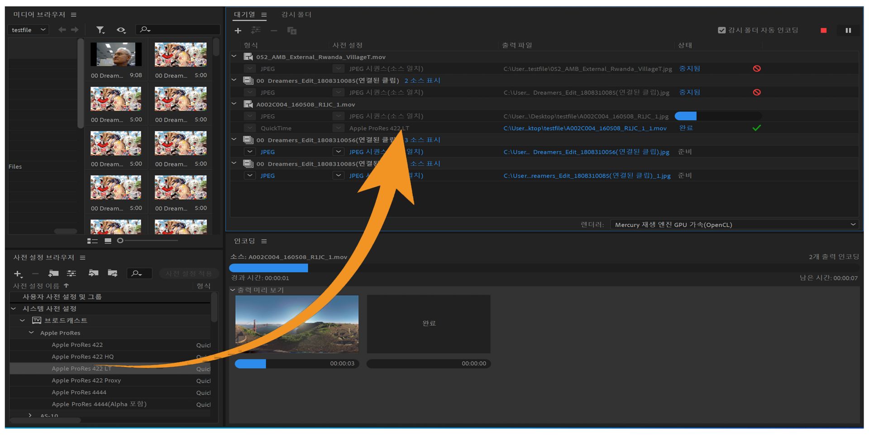Viewport: 869px width, 437px height.
Task: Select the Apple ProRes 4444 preset
Action: pos(79,393)
